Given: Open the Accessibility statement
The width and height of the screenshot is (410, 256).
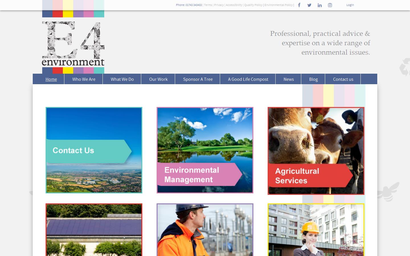Looking at the screenshot, I should 234,5.
